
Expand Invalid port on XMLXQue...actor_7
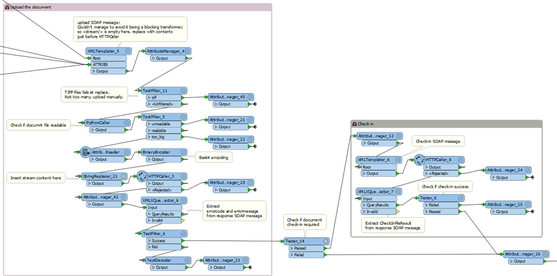tap(364, 212)
